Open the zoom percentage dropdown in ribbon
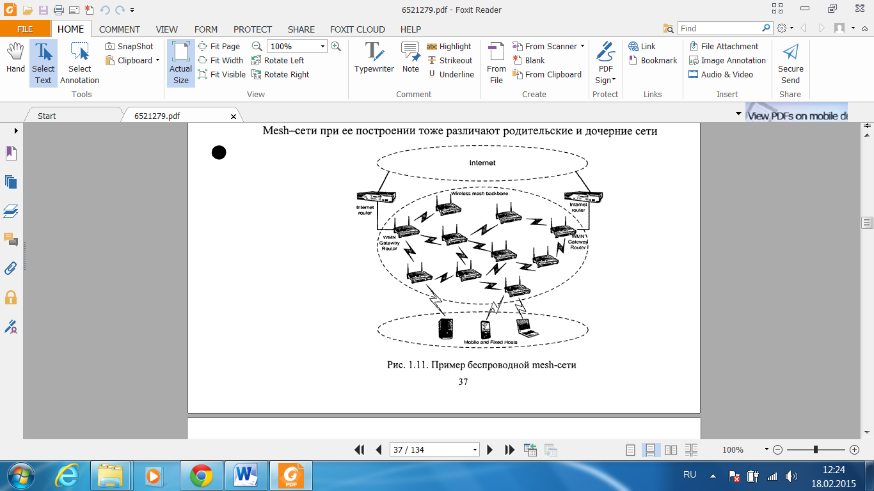874x491 pixels. pos(322,46)
